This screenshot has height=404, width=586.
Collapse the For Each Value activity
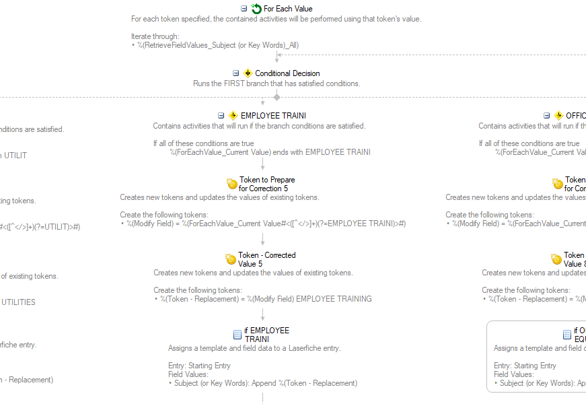click(x=244, y=8)
